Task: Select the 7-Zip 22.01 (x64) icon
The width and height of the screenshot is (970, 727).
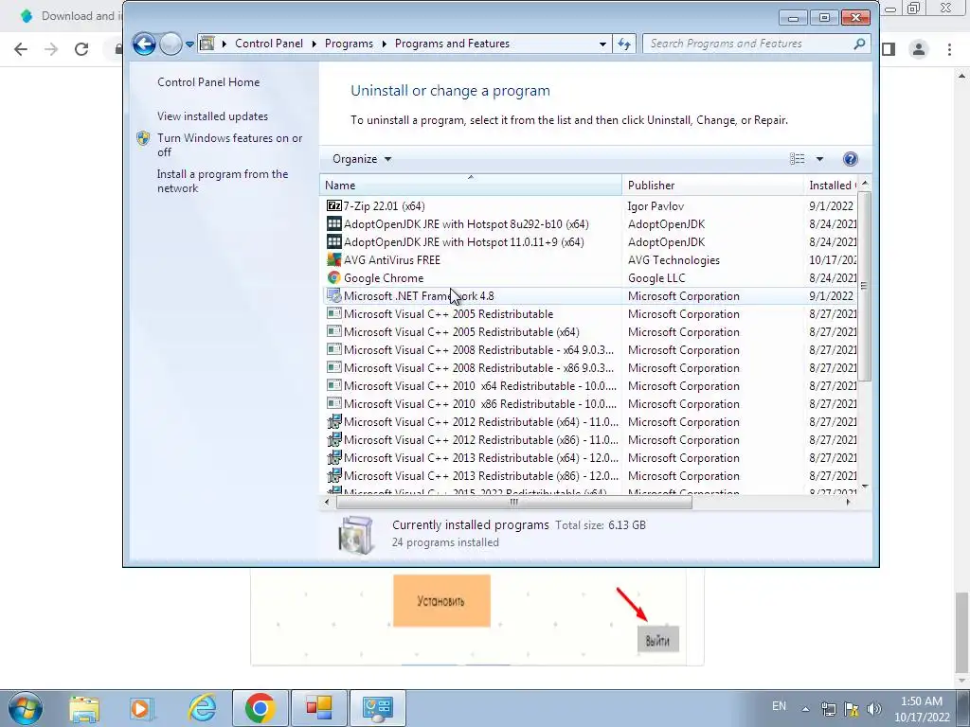Action: click(334, 205)
